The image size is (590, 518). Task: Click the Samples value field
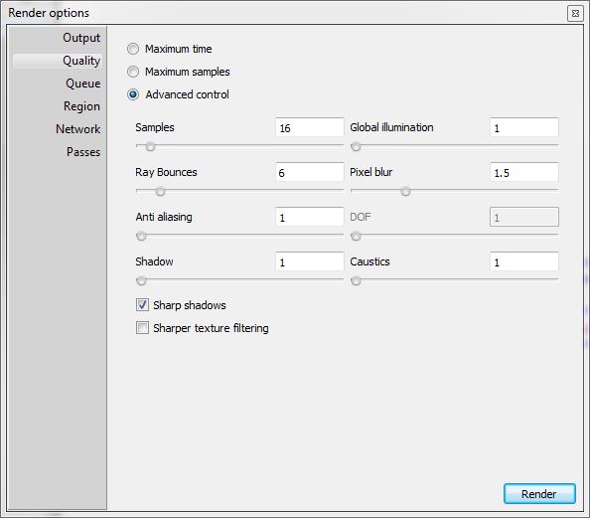coord(309,127)
